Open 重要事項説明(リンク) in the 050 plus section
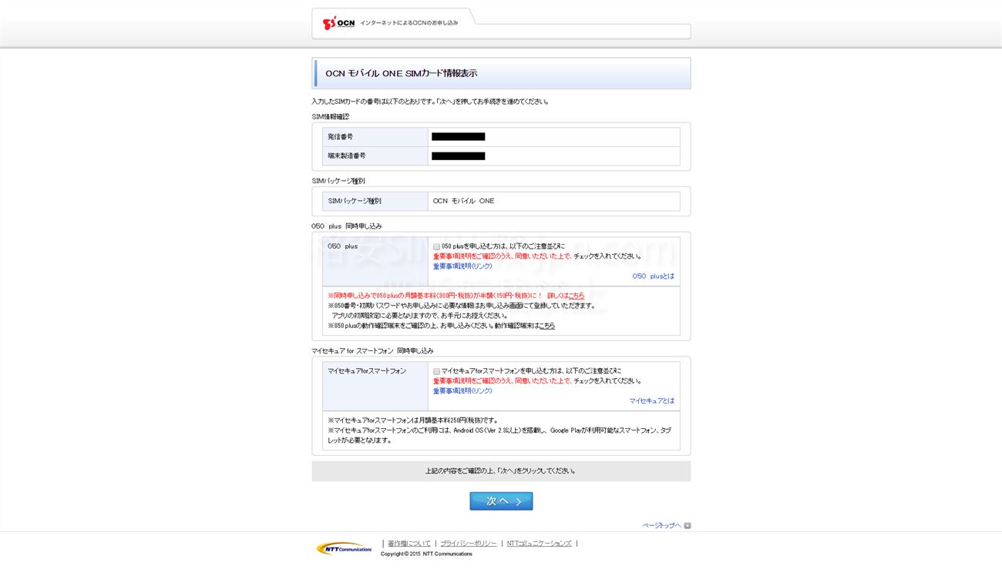 462,266
